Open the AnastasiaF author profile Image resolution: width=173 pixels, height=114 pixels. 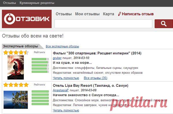(x=61, y=90)
